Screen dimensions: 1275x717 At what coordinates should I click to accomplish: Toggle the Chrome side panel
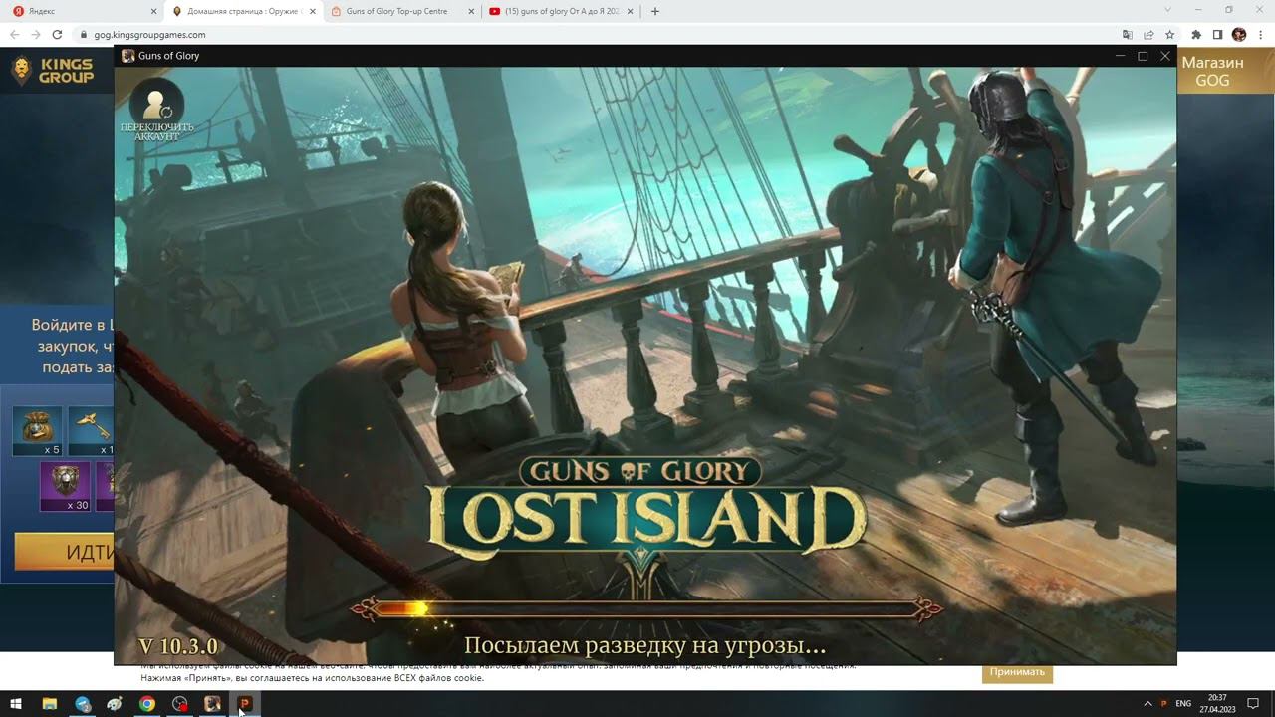[x=1217, y=34]
